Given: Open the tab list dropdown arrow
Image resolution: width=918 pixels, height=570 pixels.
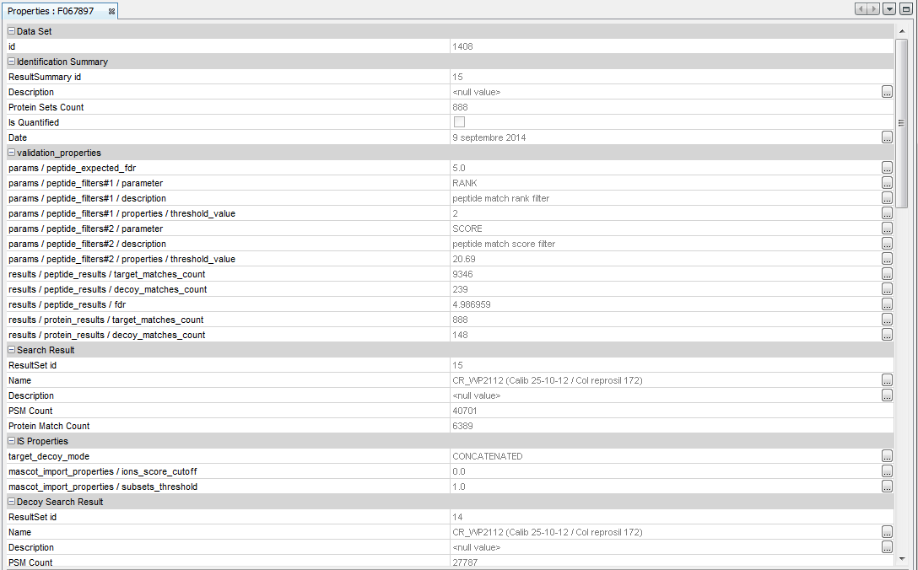Looking at the screenshot, I should click(x=889, y=9).
